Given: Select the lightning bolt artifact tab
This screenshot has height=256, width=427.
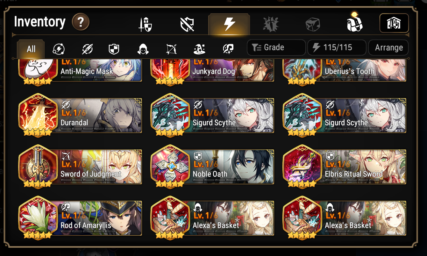Looking at the screenshot, I should (x=229, y=24).
